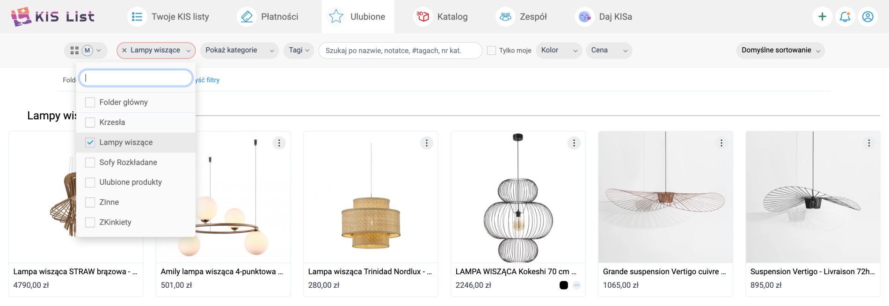Open the notifications bell
Viewport: 889px width, 306px height.
tap(845, 17)
